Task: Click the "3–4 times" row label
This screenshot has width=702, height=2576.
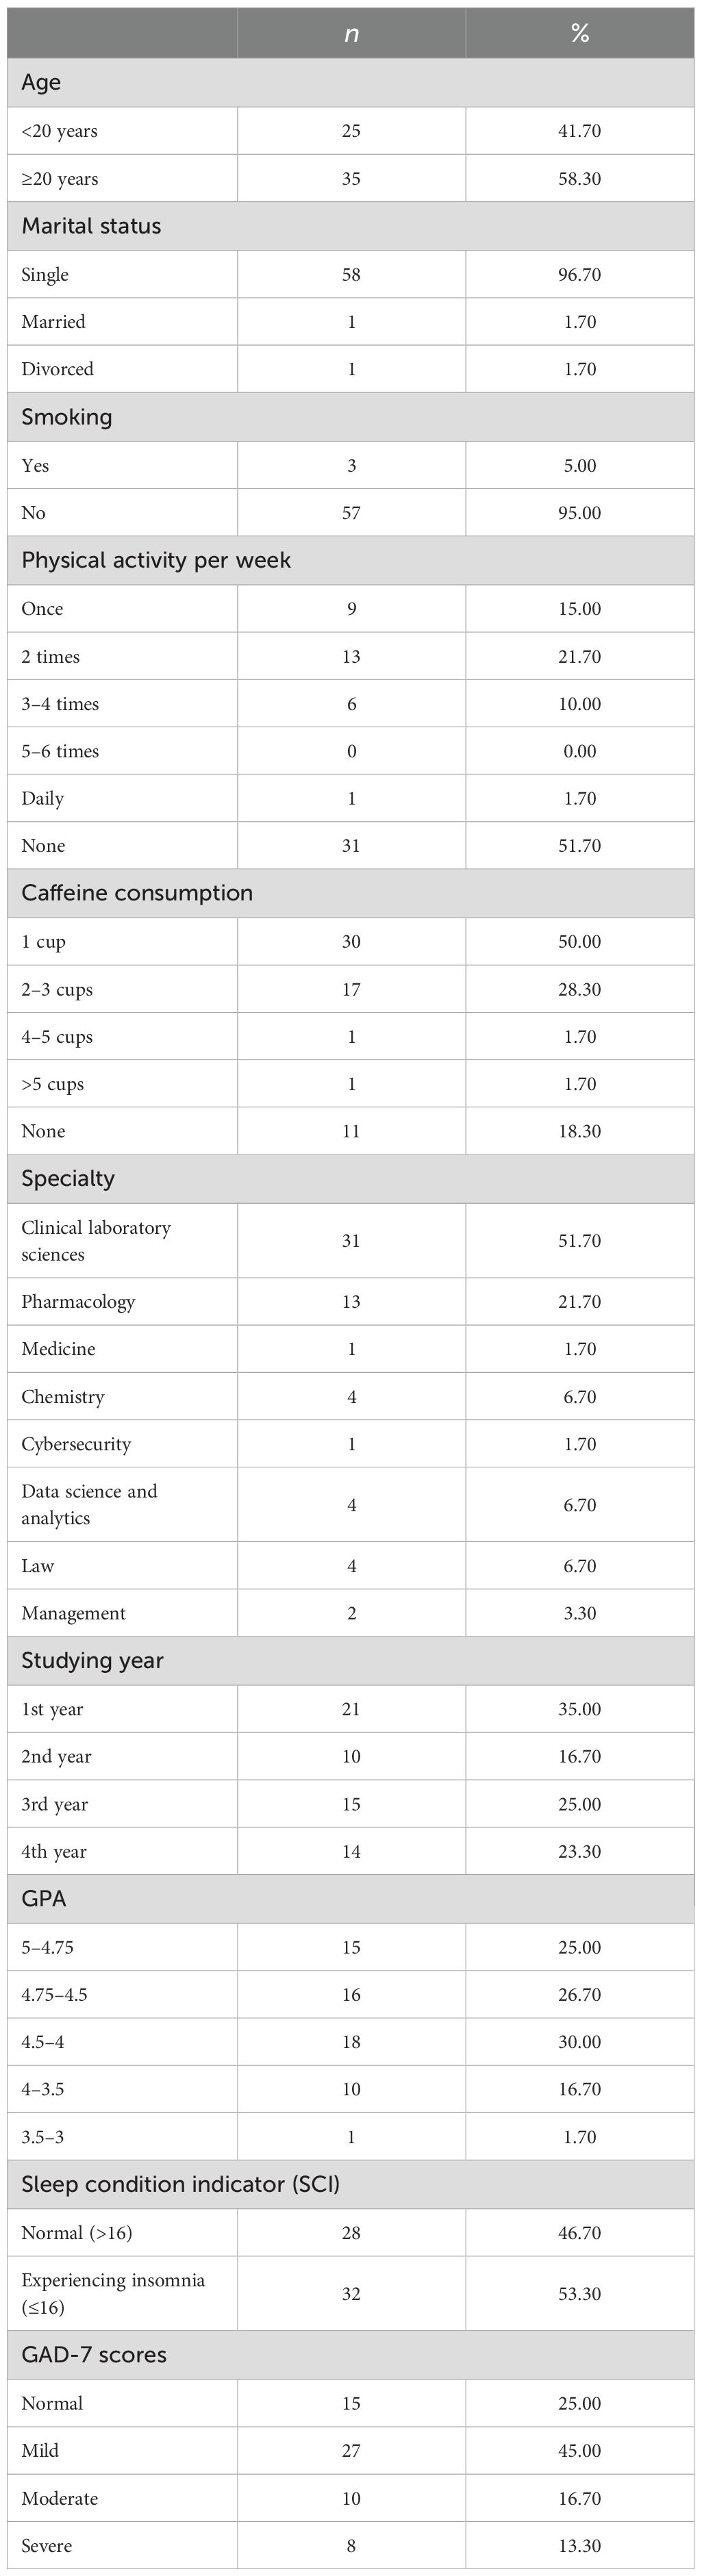Action: [x=60, y=704]
